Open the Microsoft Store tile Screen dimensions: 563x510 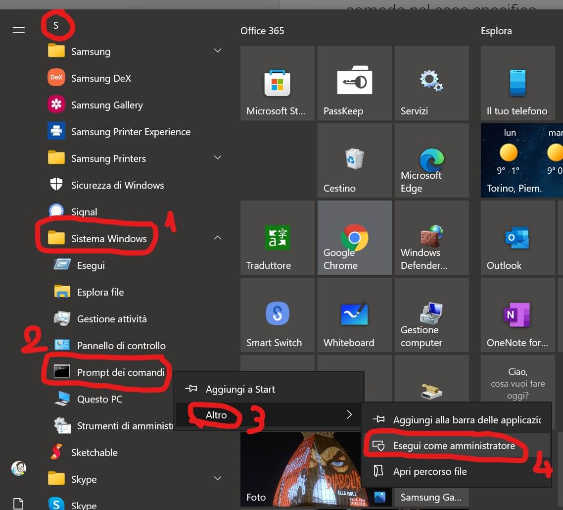[277, 83]
